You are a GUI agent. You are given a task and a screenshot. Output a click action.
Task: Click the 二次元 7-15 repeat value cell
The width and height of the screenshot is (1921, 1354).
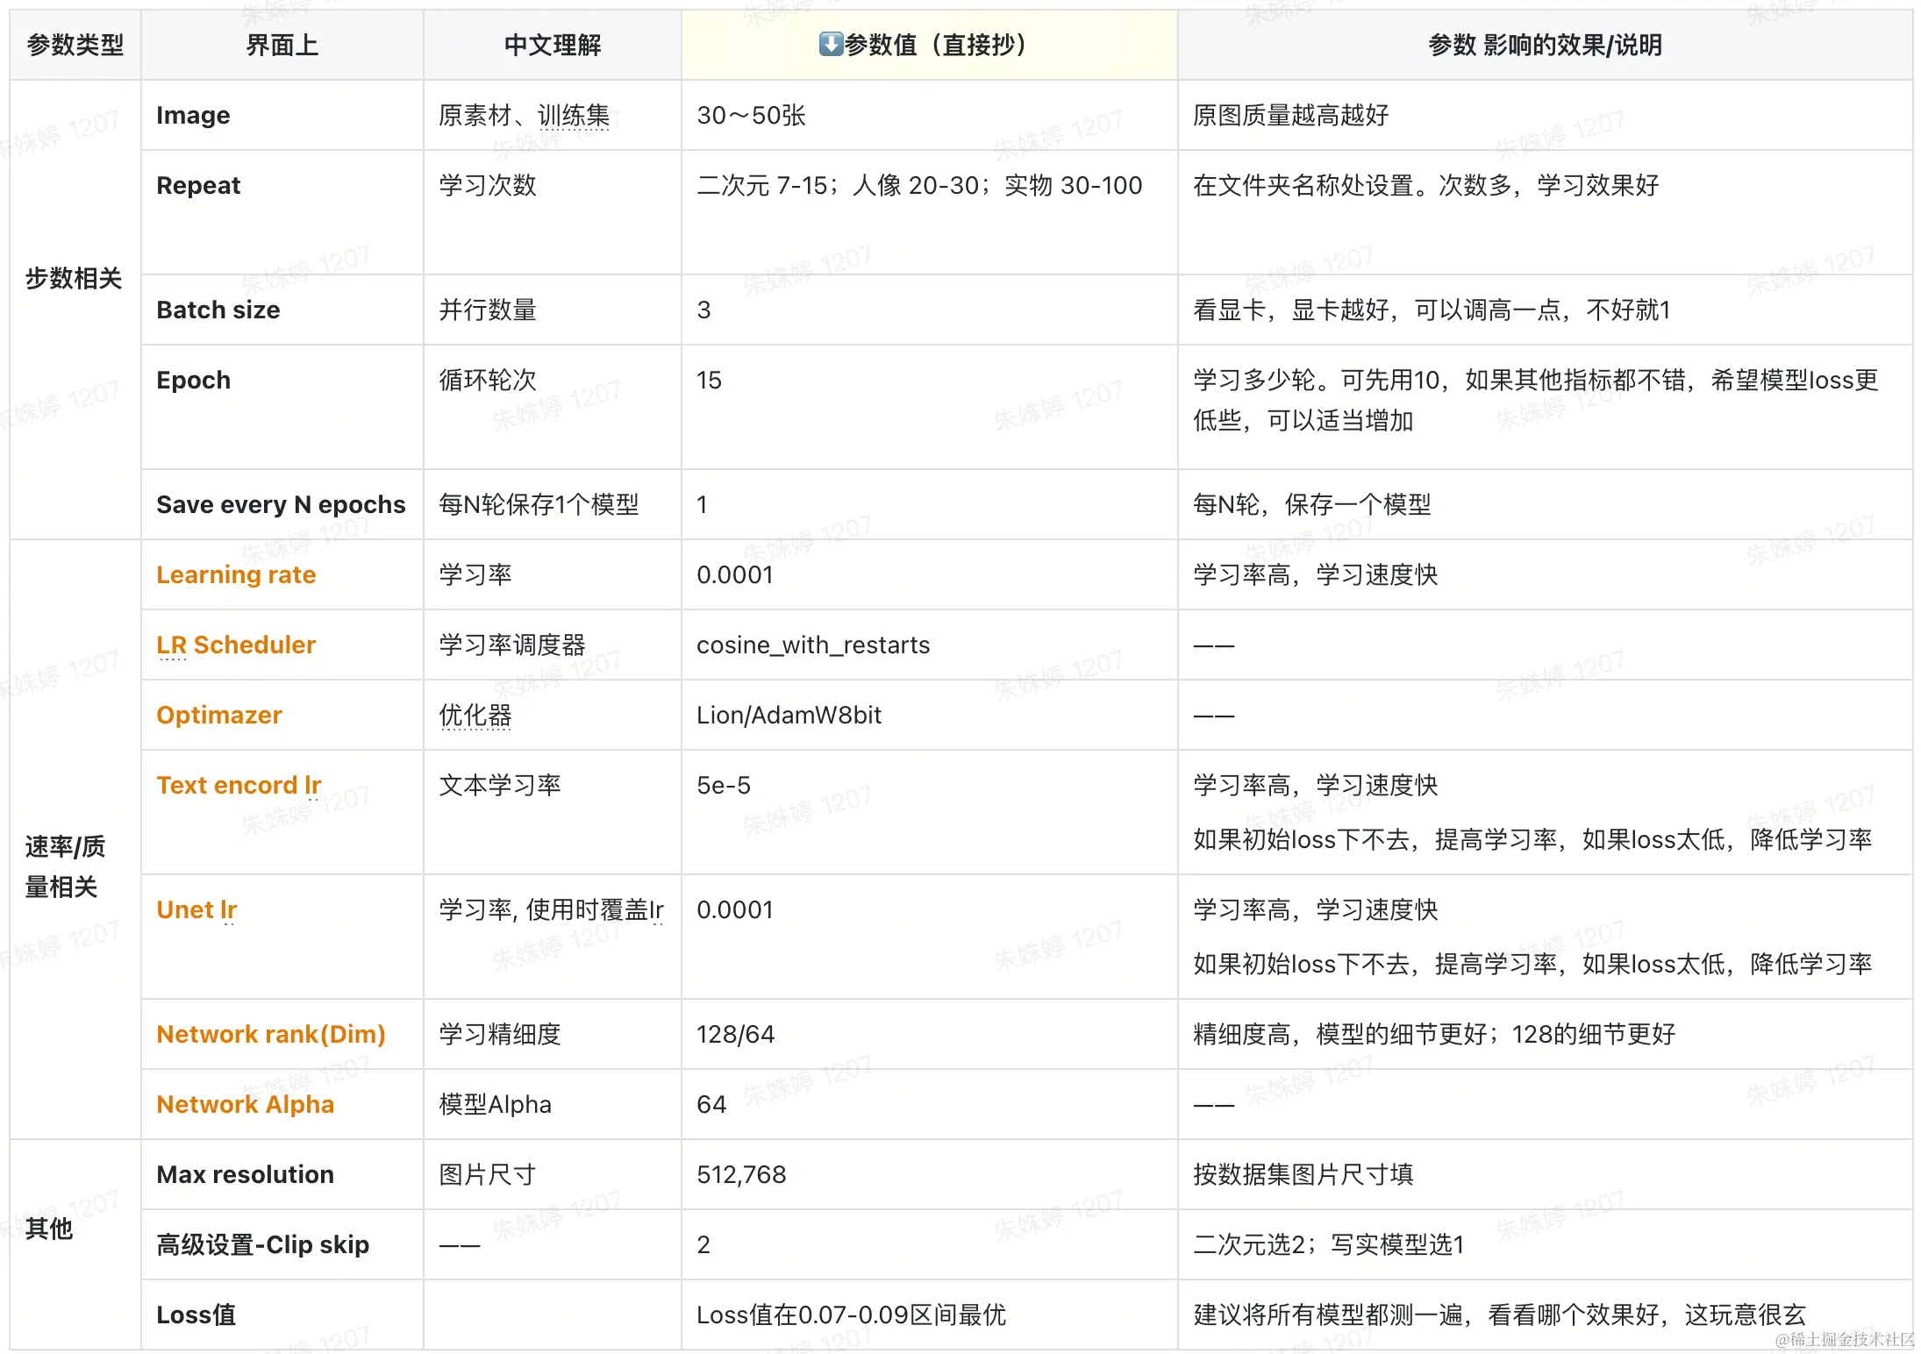(930, 212)
